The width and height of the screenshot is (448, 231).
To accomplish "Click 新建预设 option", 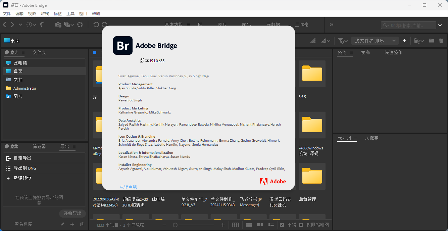I will [x=44, y=178].
